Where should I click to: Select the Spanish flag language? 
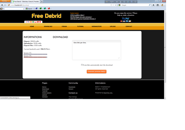(x=31, y=22)
